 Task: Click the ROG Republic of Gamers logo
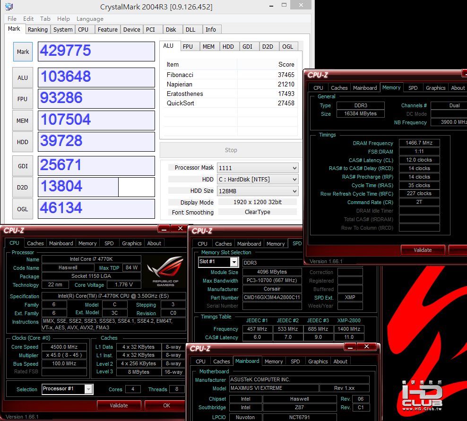coord(165,271)
